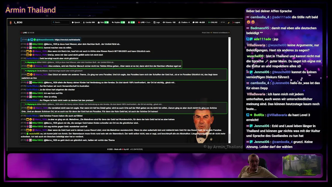The height and width of the screenshot is (187, 332).
Task: Focus the Search input field
Action: tap(61, 22)
